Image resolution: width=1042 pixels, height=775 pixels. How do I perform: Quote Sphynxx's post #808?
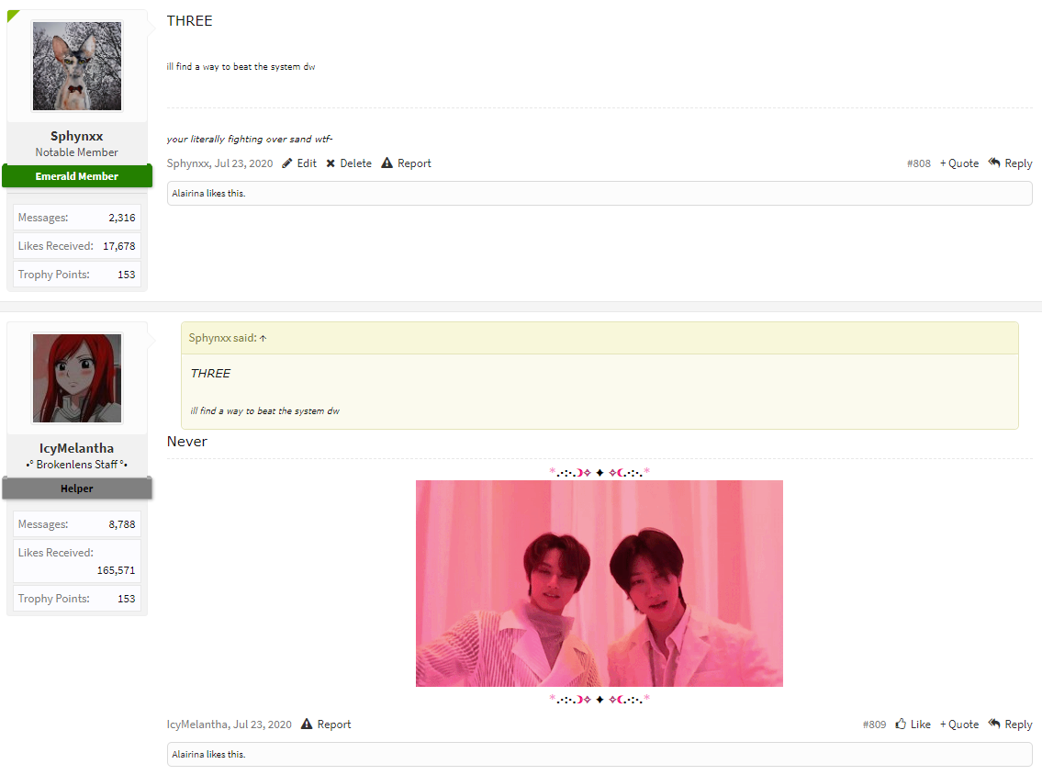pos(959,163)
